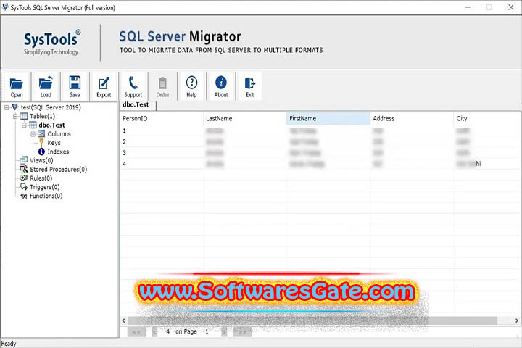
Task: Click the Tables(1) grid icon
Action: click(x=24, y=116)
